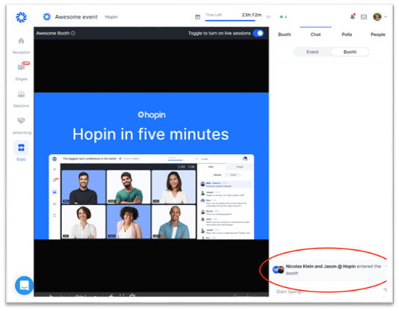This screenshot has height=311, width=399.
Task: Open the Hopin logo home
Action: tap(21, 17)
